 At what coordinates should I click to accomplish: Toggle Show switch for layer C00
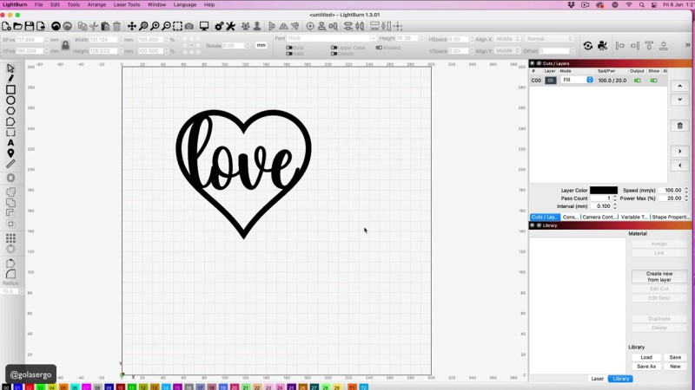coord(654,81)
